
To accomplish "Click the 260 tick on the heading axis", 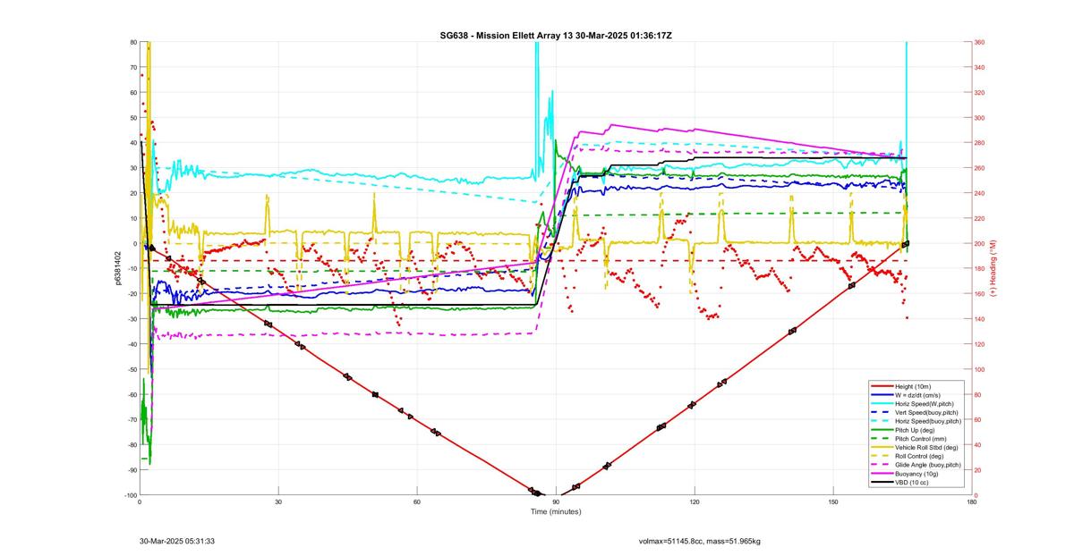I will [x=980, y=168].
